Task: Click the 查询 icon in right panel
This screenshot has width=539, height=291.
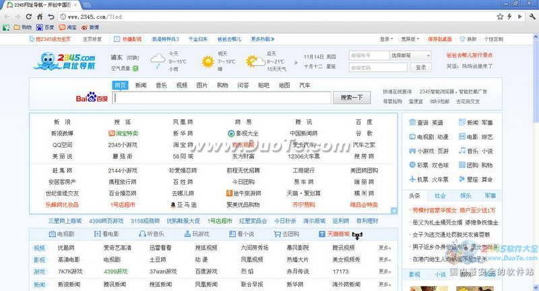Action: pyautogui.click(x=412, y=123)
